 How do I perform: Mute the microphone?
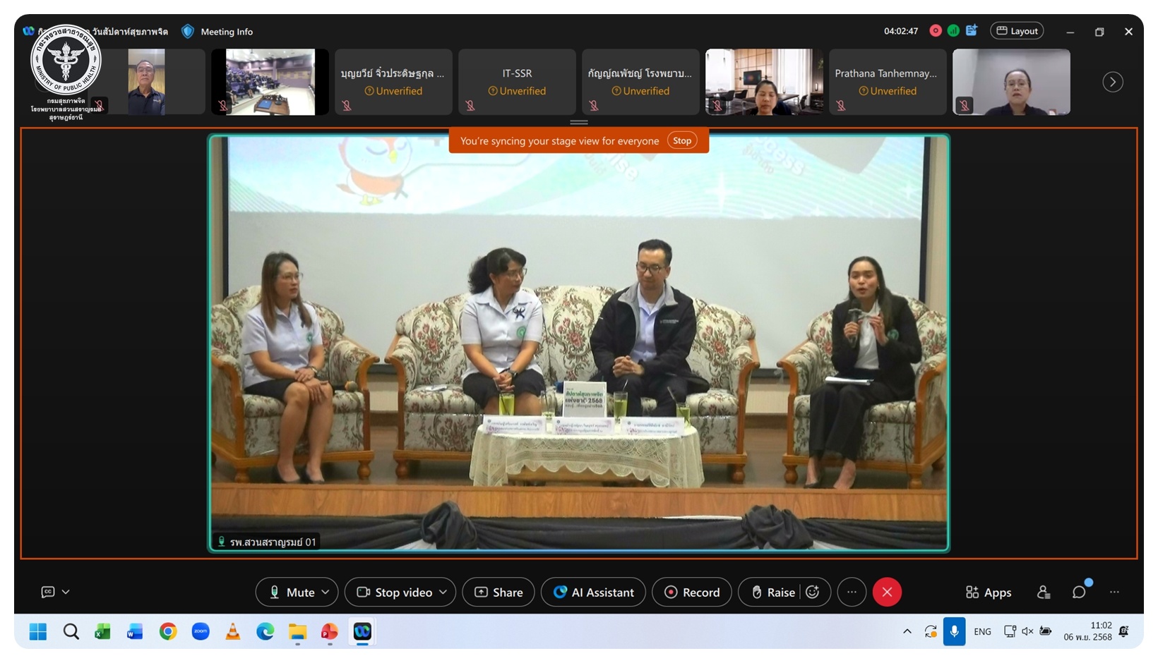pos(292,592)
